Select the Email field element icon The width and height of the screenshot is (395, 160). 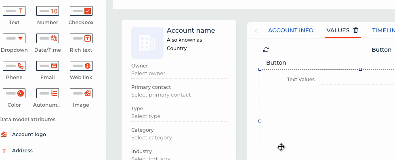click(48, 66)
